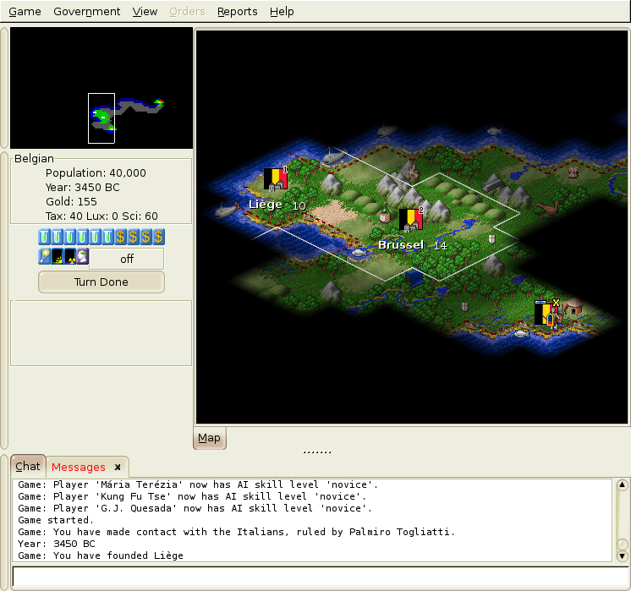Open the Government menu
Viewport: 631px width, 591px height.
point(86,11)
